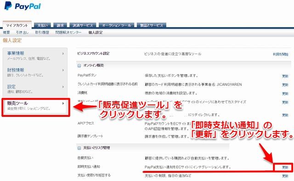The height and width of the screenshot is (181, 294).
Task: Expand the 事業情報 sidebar arrow
Action: point(63,54)
